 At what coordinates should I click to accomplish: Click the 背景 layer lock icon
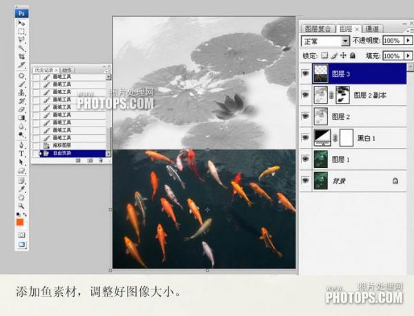click(x=395, y=180)
